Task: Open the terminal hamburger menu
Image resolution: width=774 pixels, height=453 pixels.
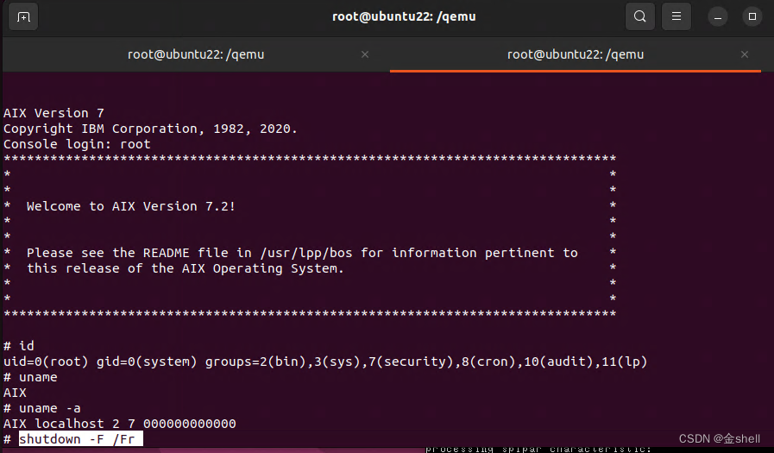Action: 676,16
